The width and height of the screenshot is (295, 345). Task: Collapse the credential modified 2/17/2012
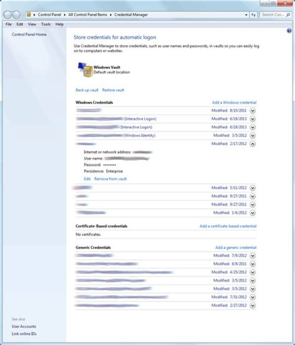[x=252, y=144]
